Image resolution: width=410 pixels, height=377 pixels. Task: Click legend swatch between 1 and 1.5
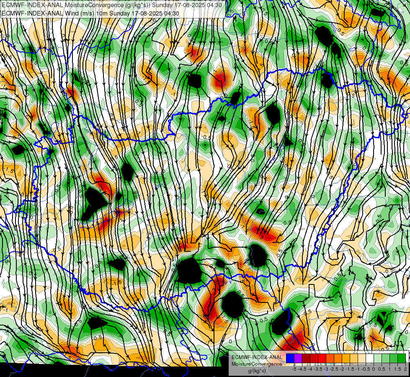(394, 358)
